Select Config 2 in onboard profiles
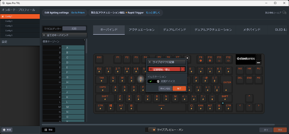The image size is (289, 134). [x=20, y=21]
